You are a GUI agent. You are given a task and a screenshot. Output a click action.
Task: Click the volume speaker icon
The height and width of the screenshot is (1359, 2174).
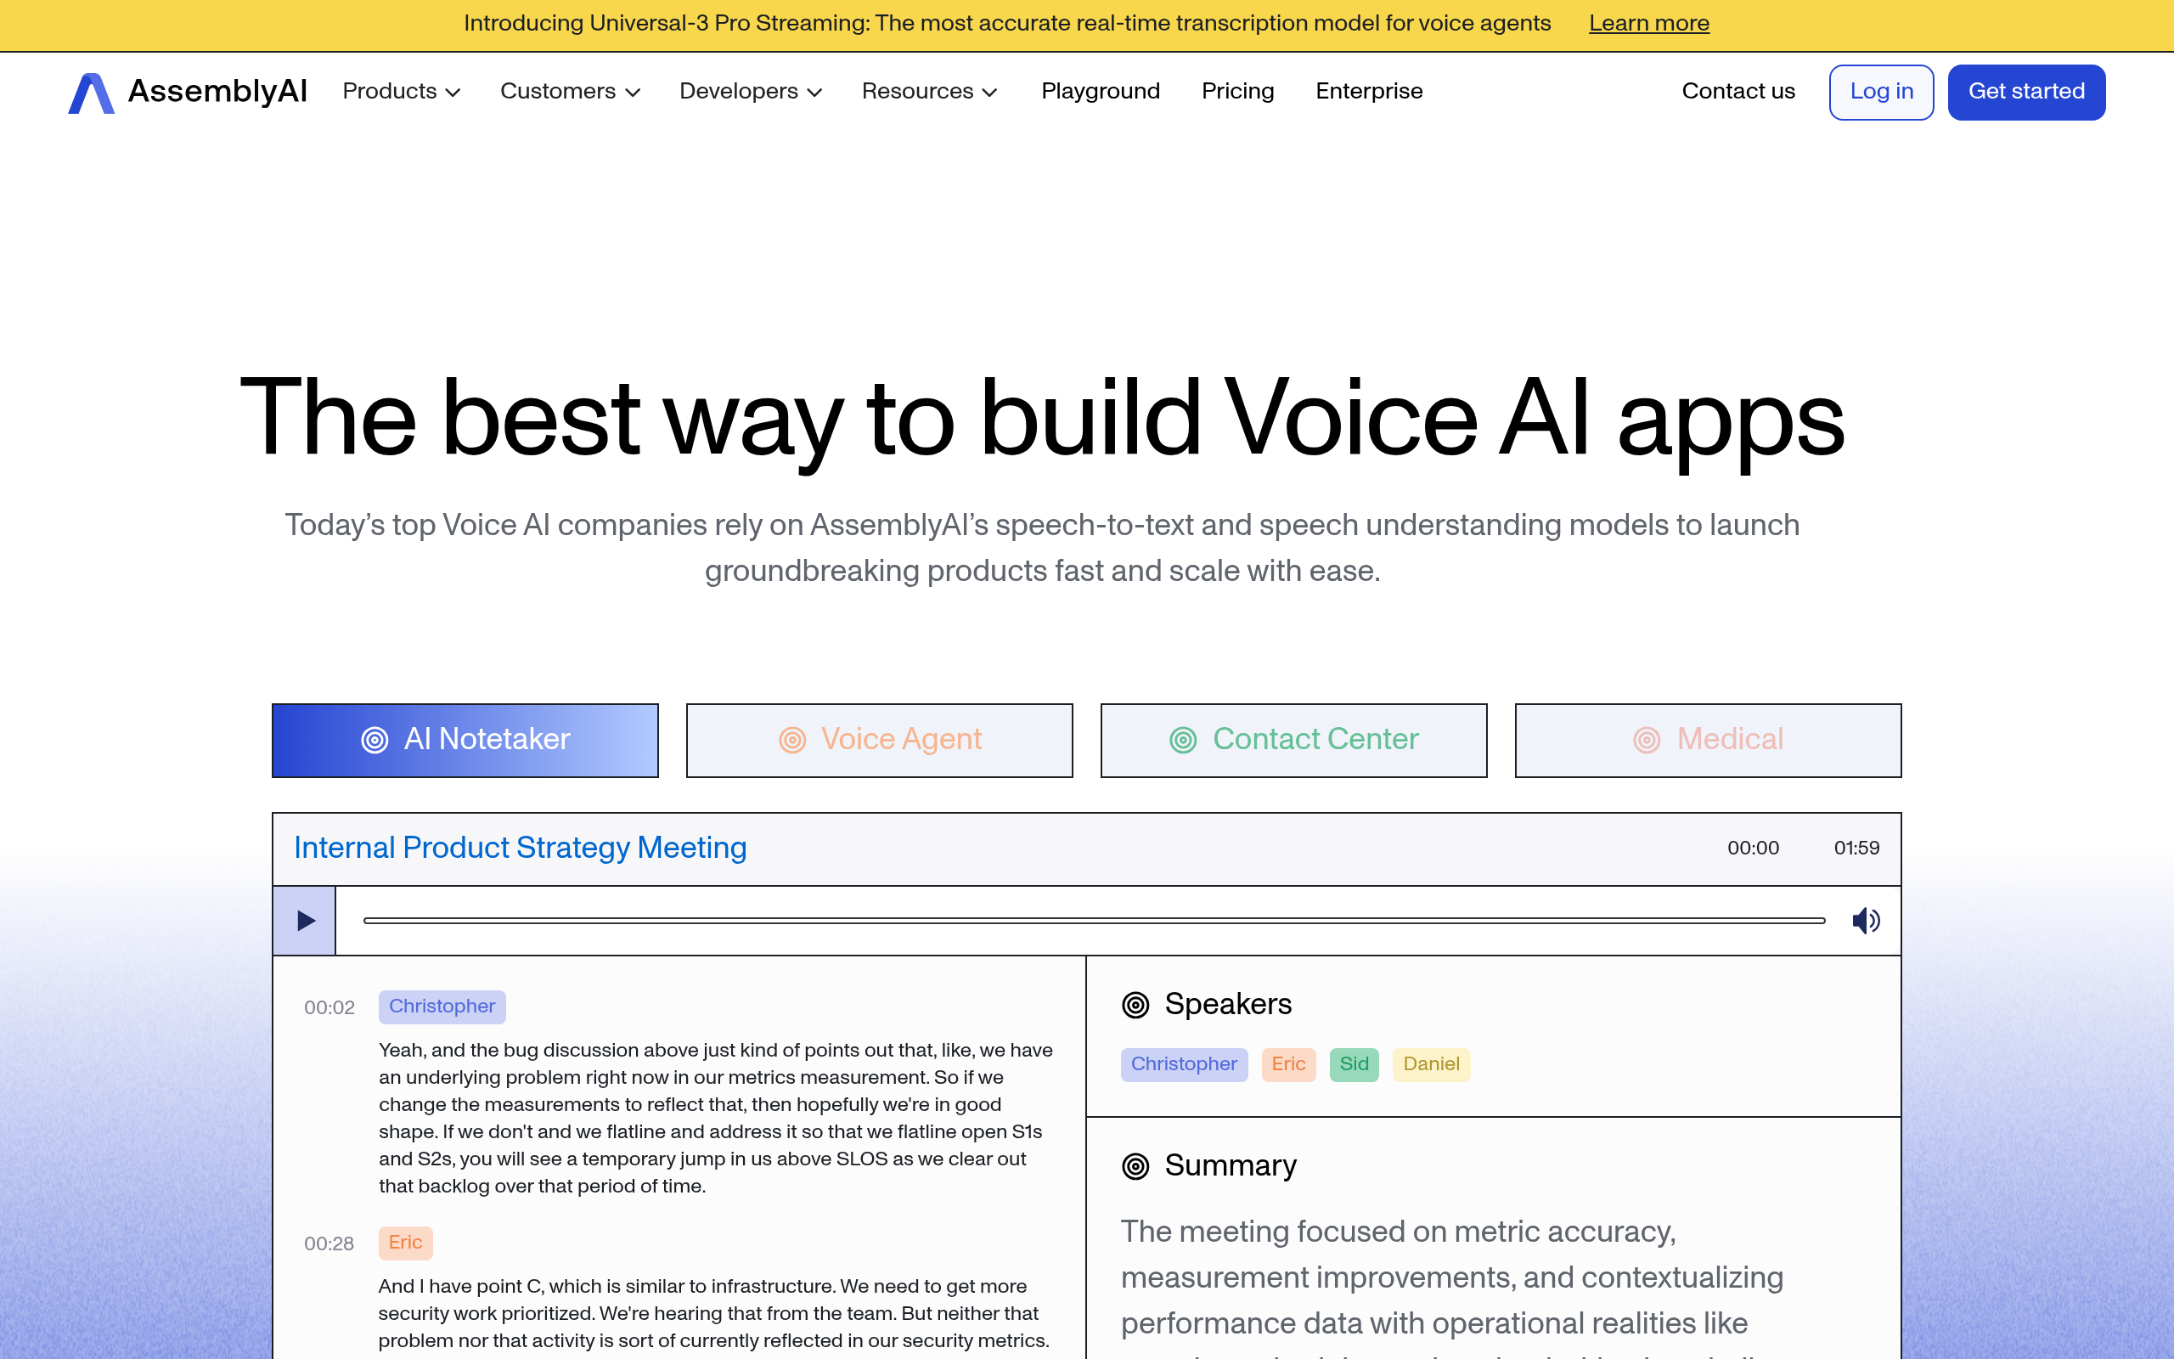(1866, 921)
